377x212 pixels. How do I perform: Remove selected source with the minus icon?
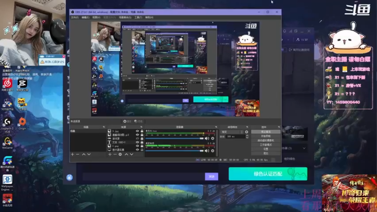tap(115, 155)
